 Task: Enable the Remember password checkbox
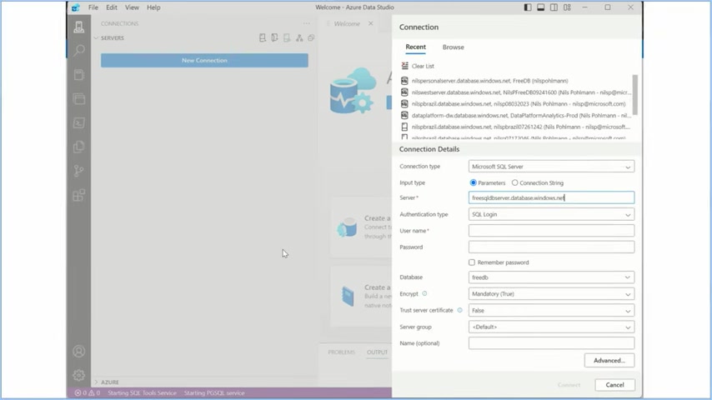point(472,262)
